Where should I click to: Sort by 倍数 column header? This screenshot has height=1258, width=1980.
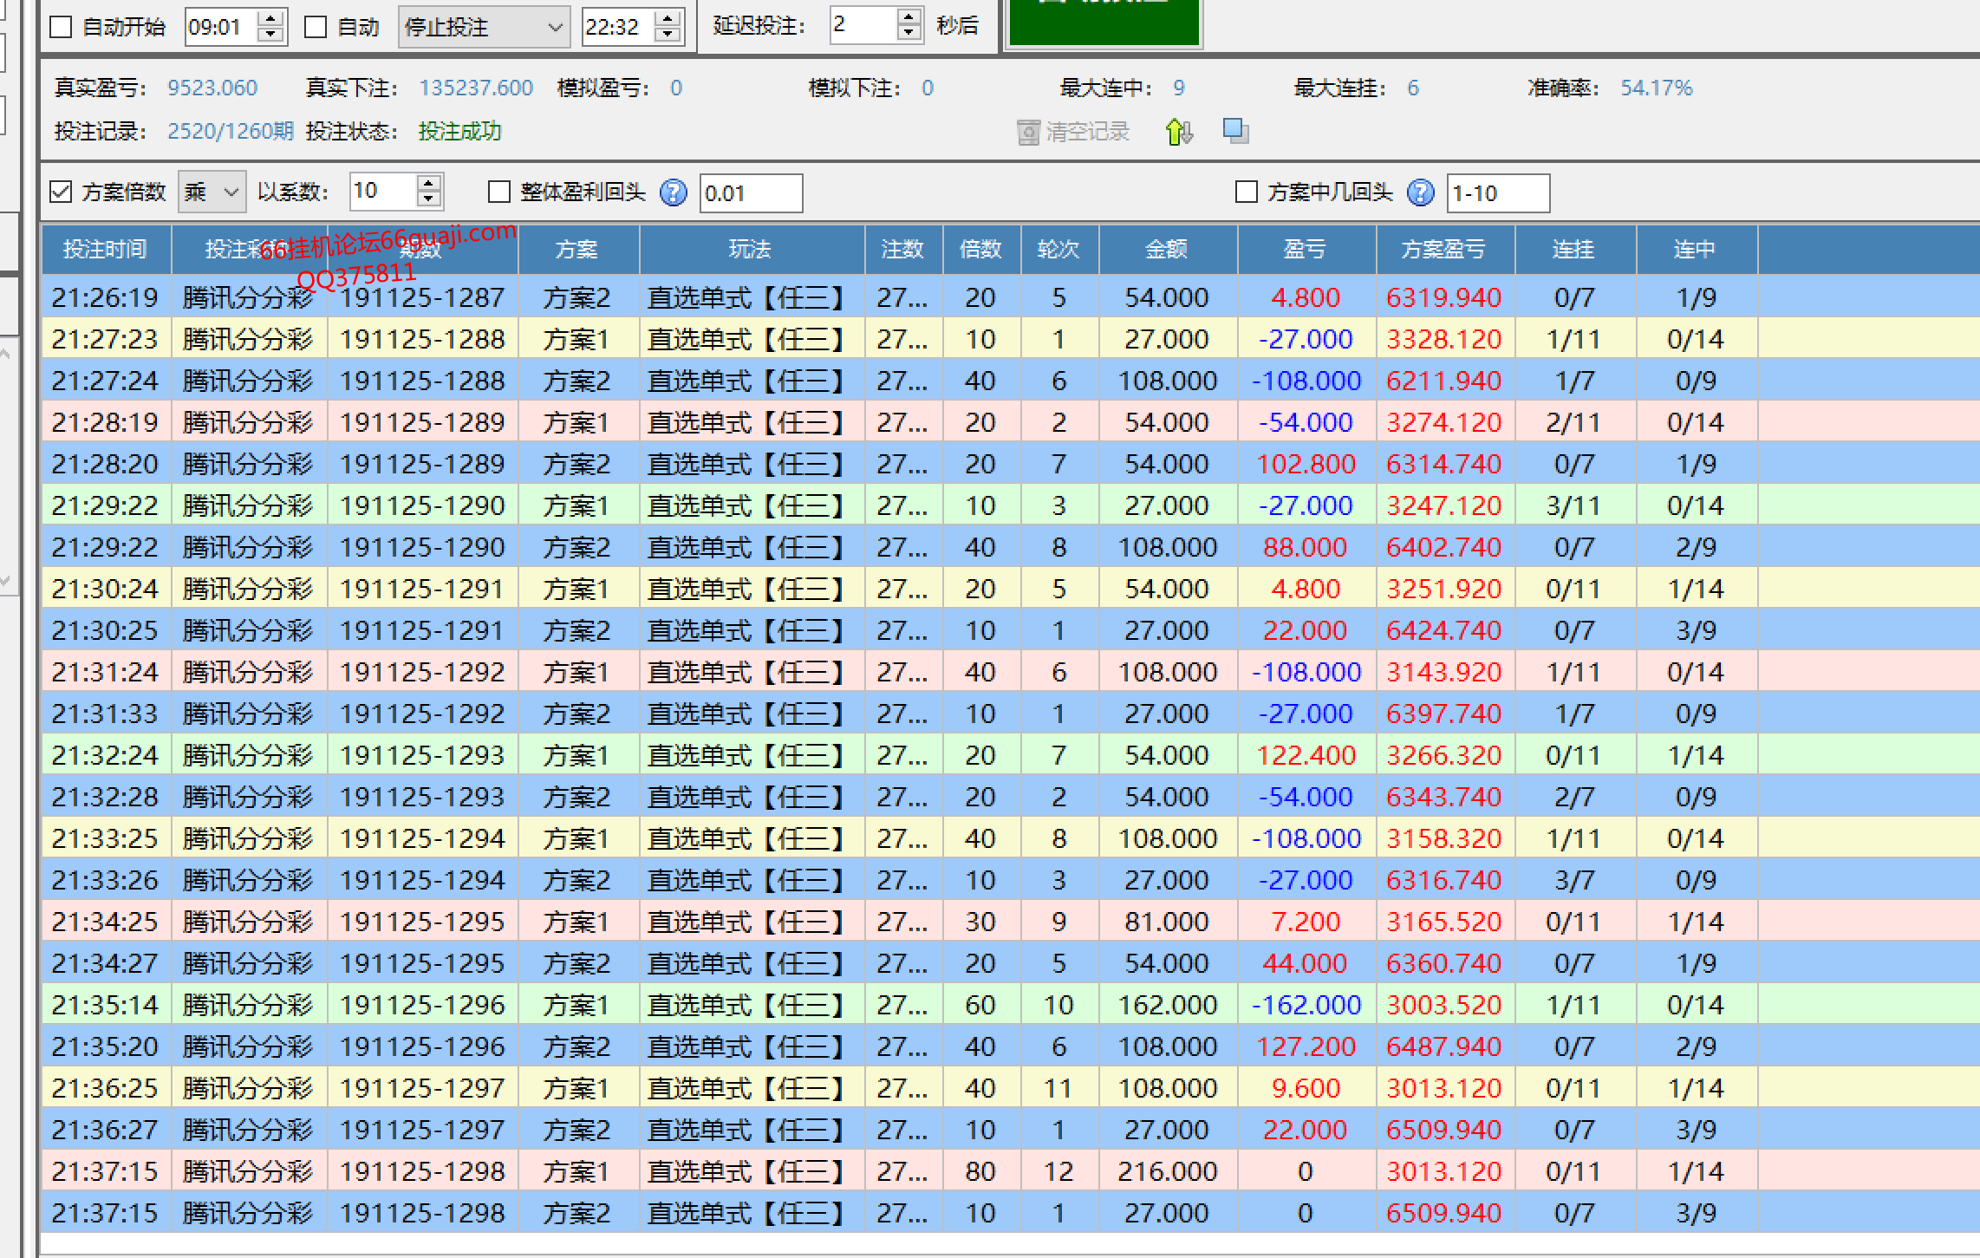pos(981,250)
